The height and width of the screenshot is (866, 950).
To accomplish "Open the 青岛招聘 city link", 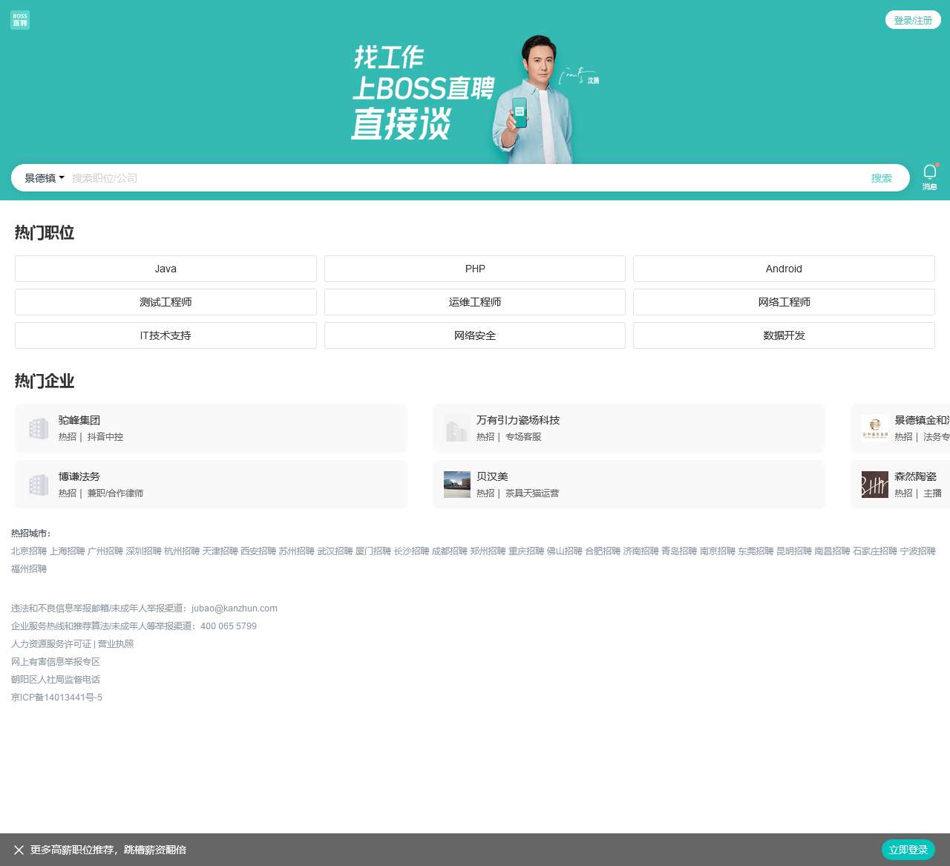I will (679, 551).
